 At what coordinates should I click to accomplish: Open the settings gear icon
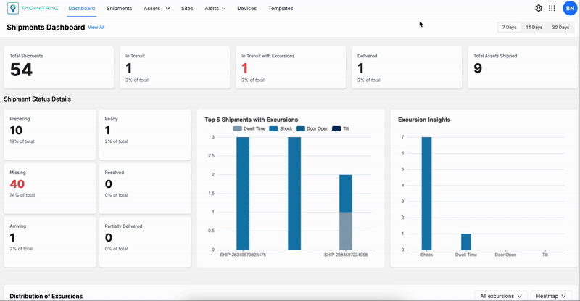(539, 9)
